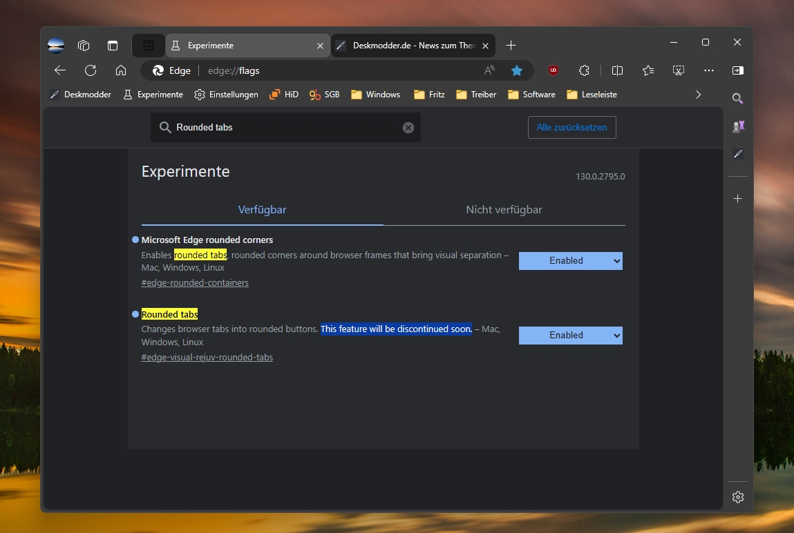Click the version number 130.0.2795.0
794x533 pixels.
(600, 177)
